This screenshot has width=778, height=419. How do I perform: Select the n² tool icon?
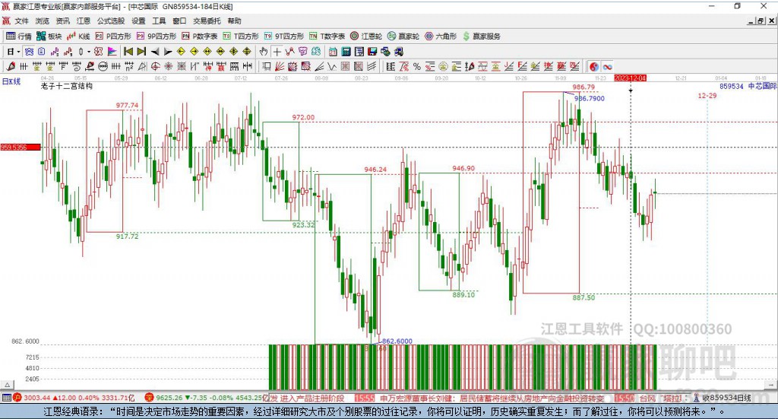click(x=129, y=66)
